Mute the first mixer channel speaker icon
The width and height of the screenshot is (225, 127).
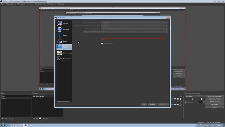pyautogui.click(x=178, y=99)
